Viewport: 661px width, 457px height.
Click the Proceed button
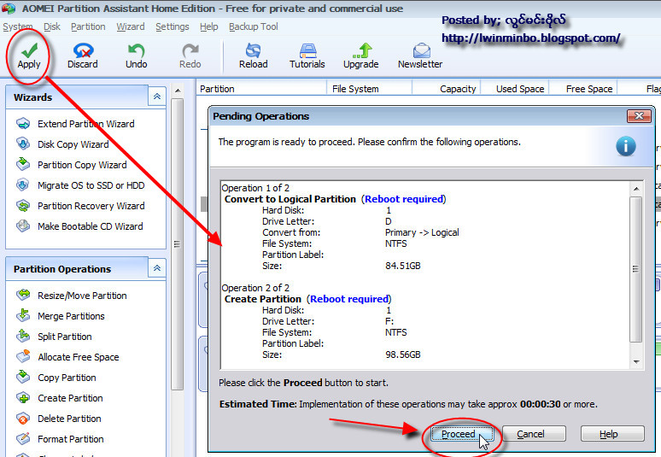tap(462, 434)
